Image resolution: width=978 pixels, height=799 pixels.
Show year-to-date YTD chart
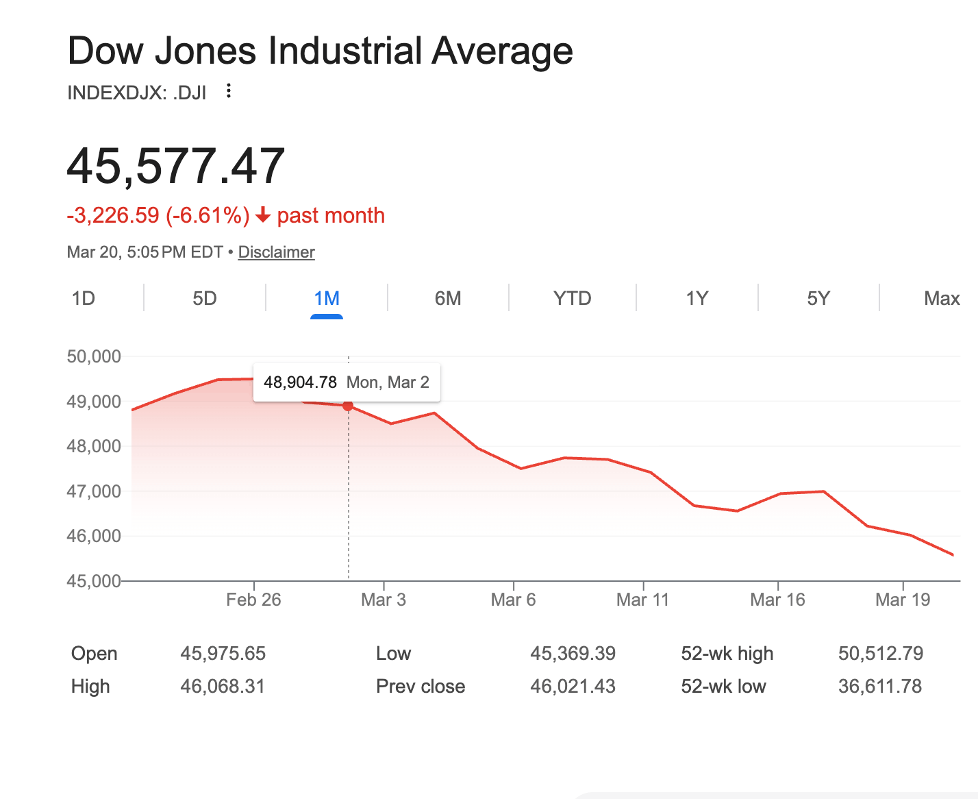click(x=572, y=299)
